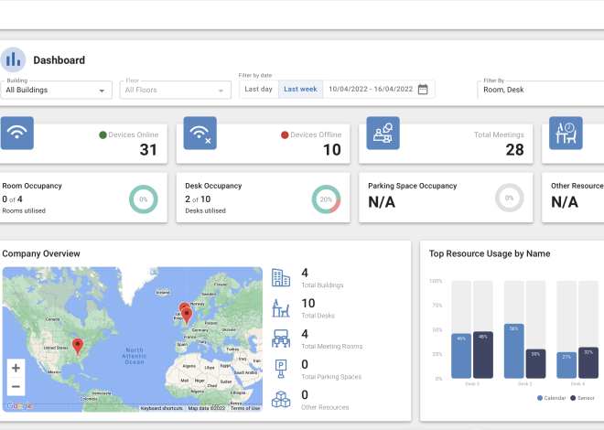The width and height of the screenshot is (604, 430).
Task: Click the Total Meeting Rooms label
Action: coord(331,347)
